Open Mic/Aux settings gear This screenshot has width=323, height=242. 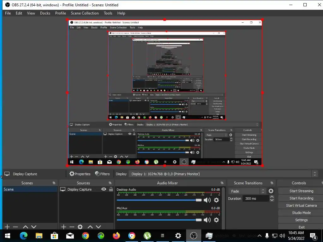216,220
